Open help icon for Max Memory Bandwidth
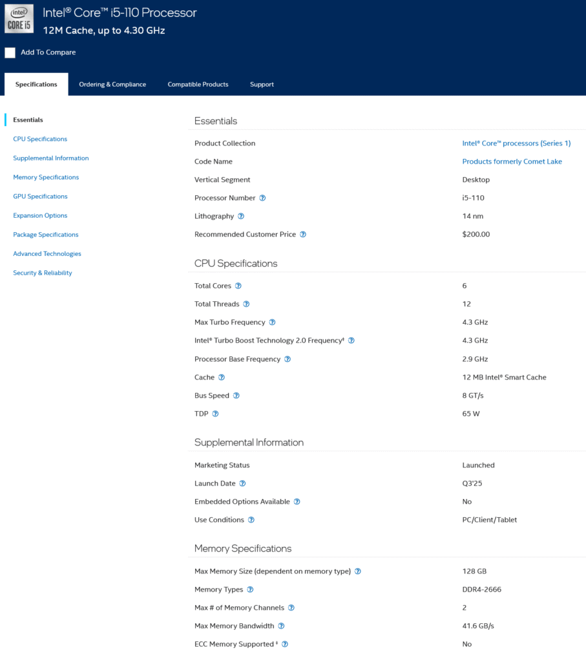586x662 pixels. [282, 626]
